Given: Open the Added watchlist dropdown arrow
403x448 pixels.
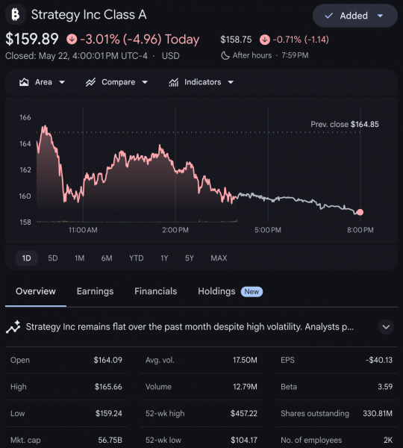Looking at the screenshot, I should coord(380,16).
